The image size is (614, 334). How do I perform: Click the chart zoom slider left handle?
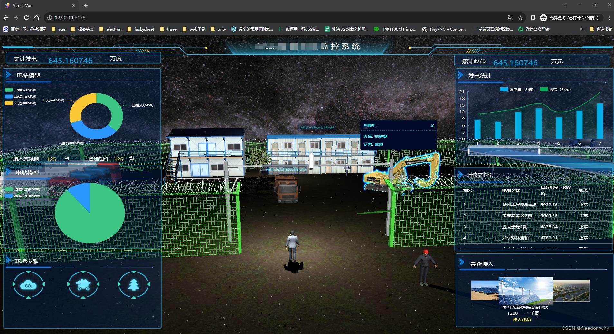[468, 151]
